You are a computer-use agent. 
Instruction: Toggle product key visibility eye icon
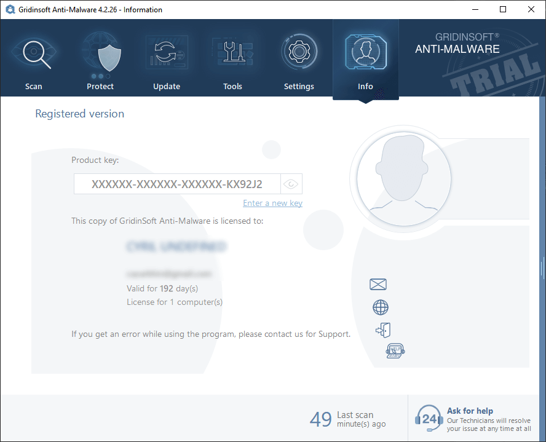(291, 184)
